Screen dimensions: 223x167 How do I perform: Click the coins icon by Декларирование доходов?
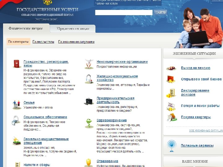[x=171, y=93]
